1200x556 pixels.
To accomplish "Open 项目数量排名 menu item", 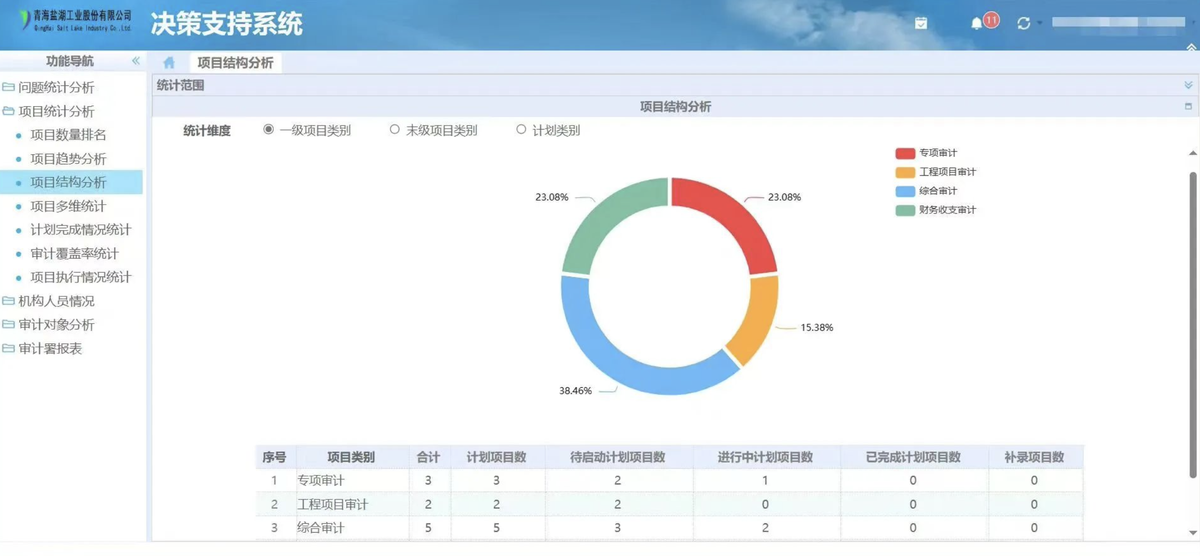I will (68, 135).
